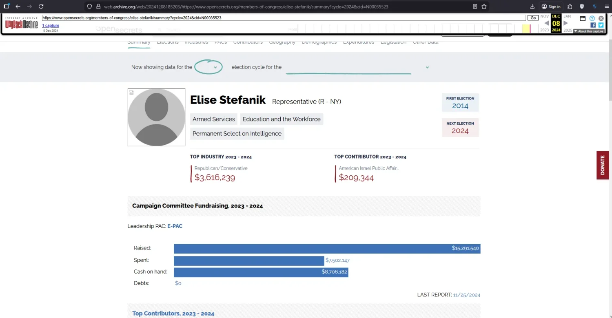Open the last report date 11/25/2024
This screenshot has width=612, height=318.
[467, 295]
